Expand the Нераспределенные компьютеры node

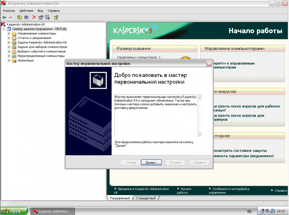pos(9,56)
